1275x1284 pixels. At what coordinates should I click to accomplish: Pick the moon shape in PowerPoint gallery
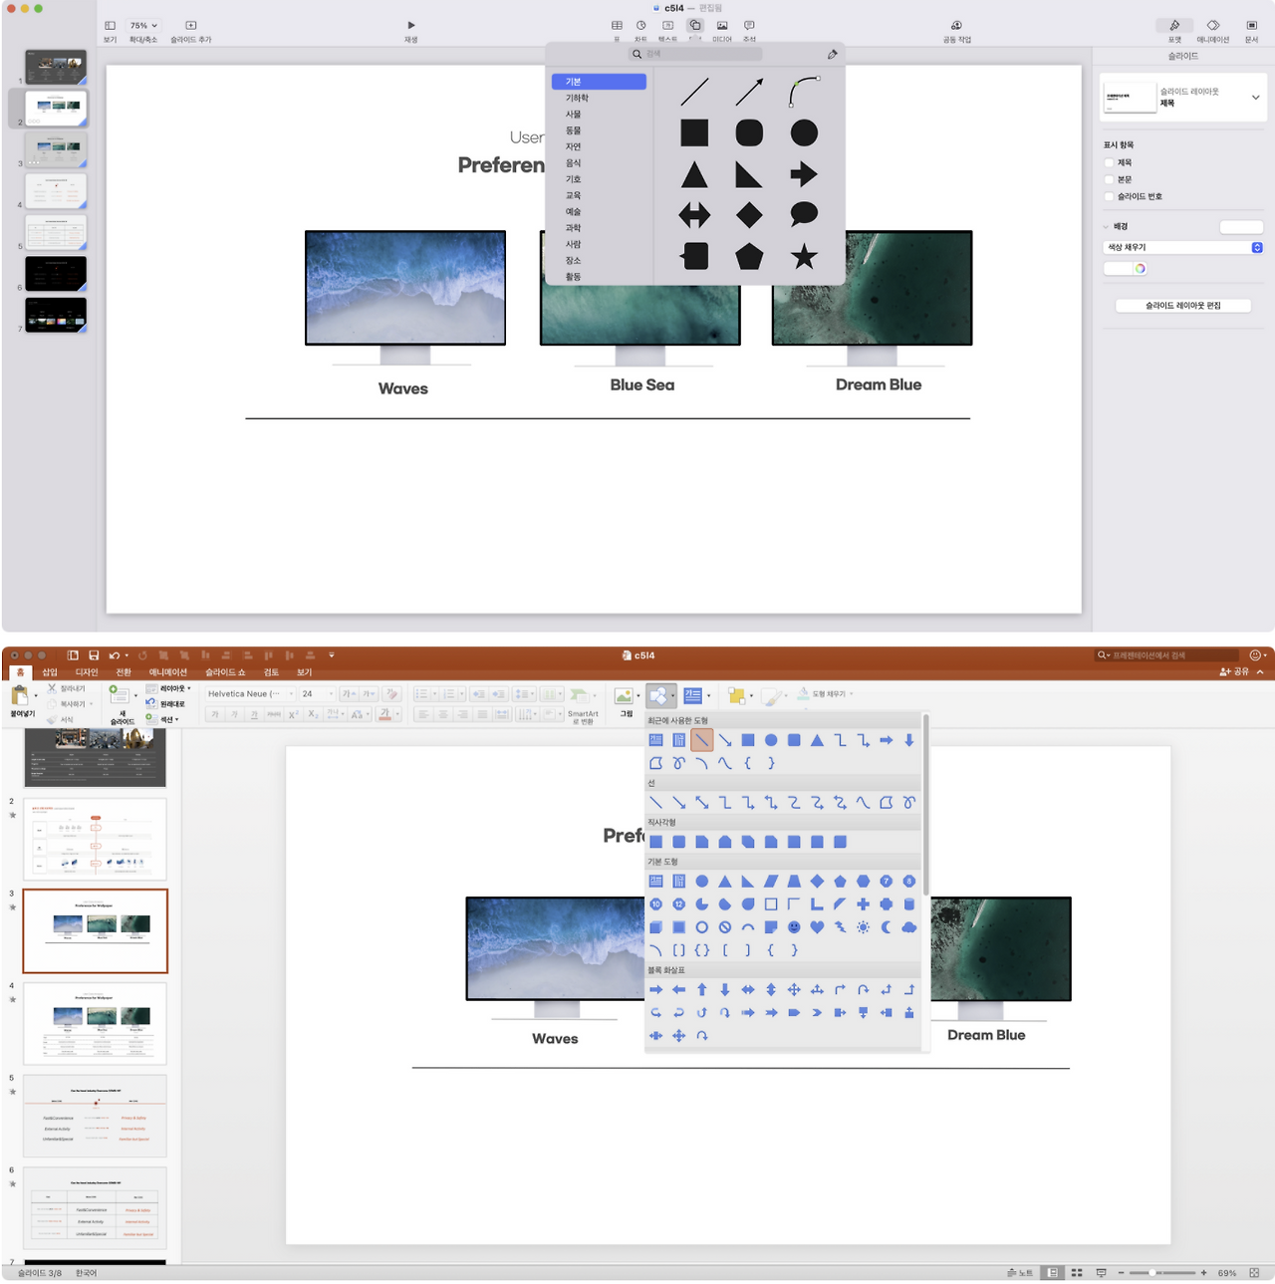click(x=886, y=927)
